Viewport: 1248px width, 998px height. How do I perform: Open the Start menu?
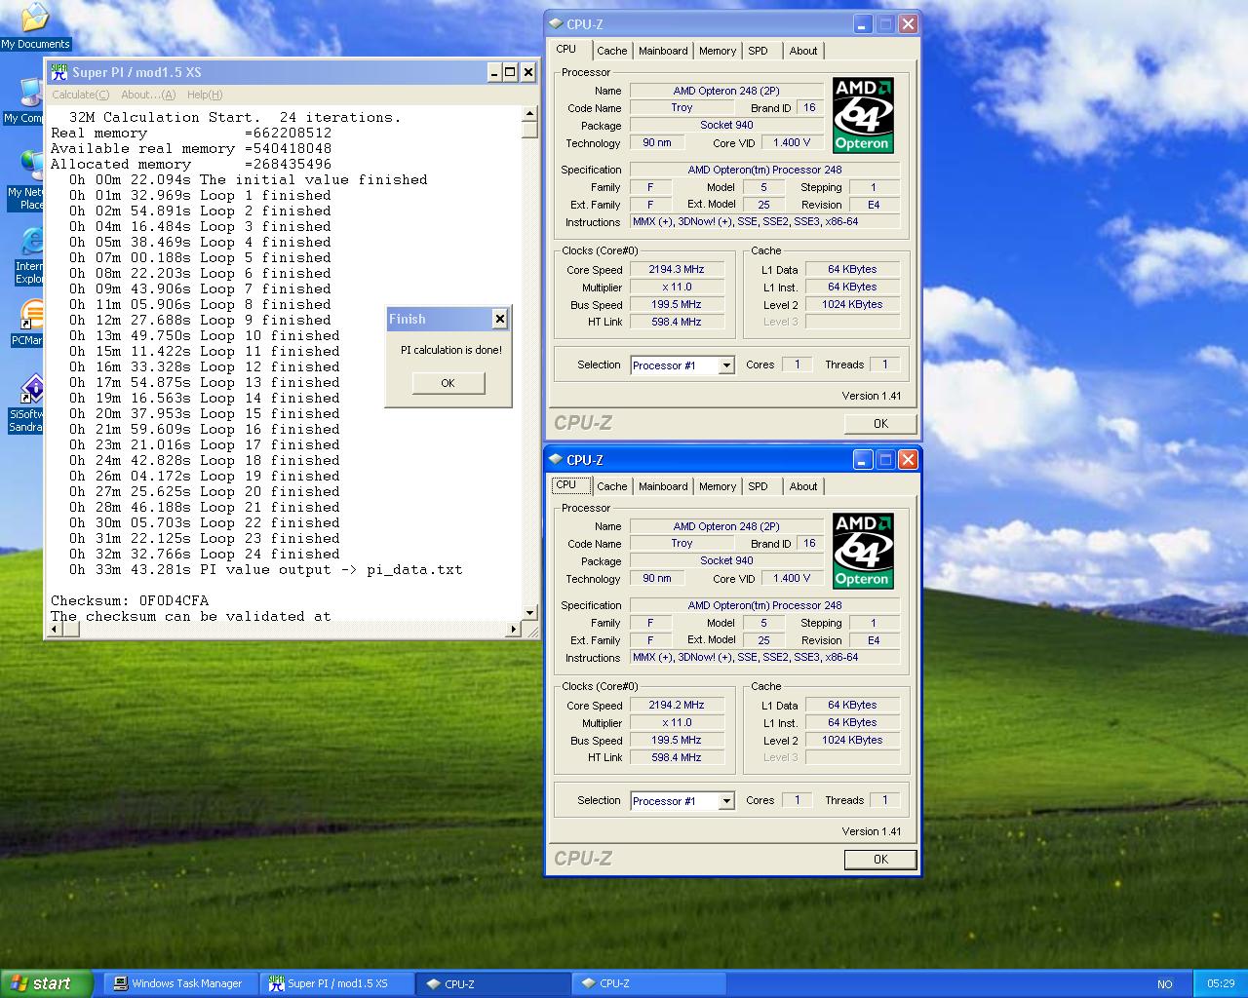pyautogui.click(x=46, y=983)
